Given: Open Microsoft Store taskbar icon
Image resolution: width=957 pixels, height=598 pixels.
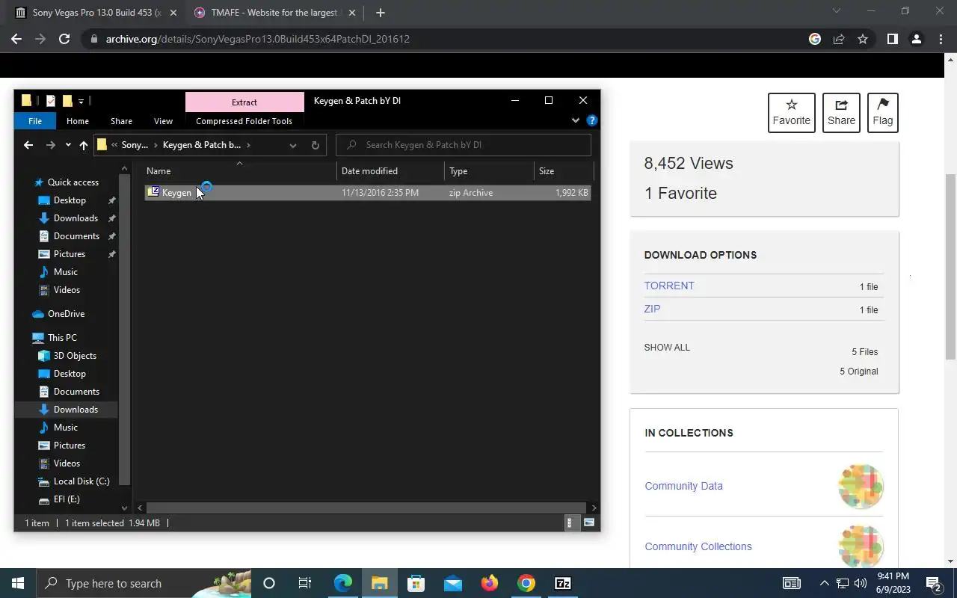Looking at the screenshot, I should click(416, 583).
